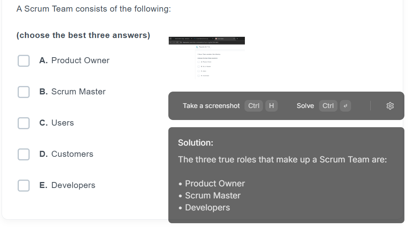The height and width of the screenshot is (228, 408).
Task: Open the captured screenshot thumbnail preview
Action: tap(206, 58)
